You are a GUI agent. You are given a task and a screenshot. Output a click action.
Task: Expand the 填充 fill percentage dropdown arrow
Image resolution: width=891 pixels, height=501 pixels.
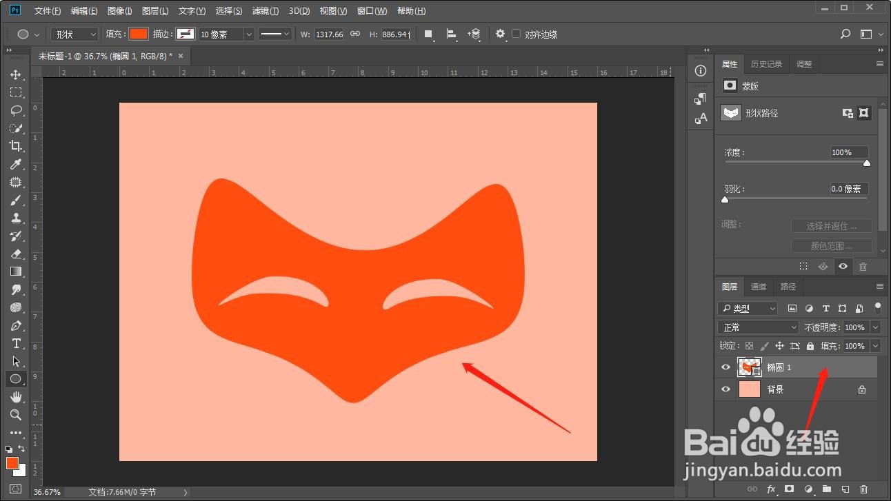tap(876, 346)
